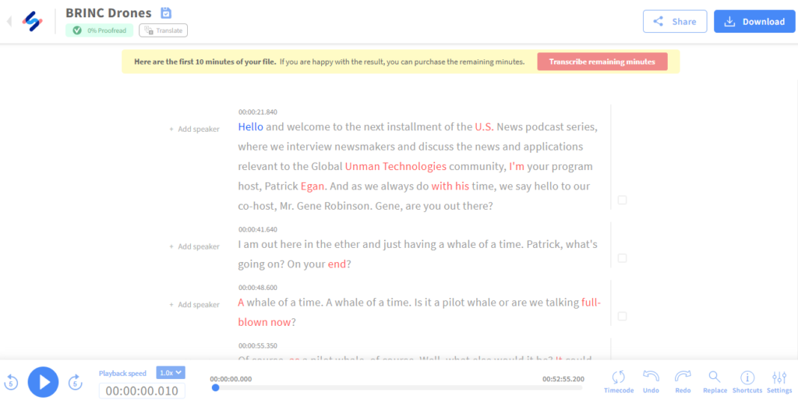
Task: Tick the checkbox for the 00:00:21.840 paragraph
Action: 622,200
